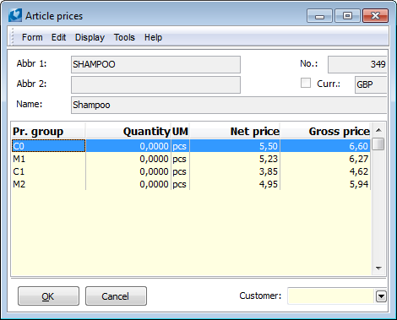Select the M2 price group row
Image resolution: width=397 pixels, height=320 pixels.
[191, 184]
